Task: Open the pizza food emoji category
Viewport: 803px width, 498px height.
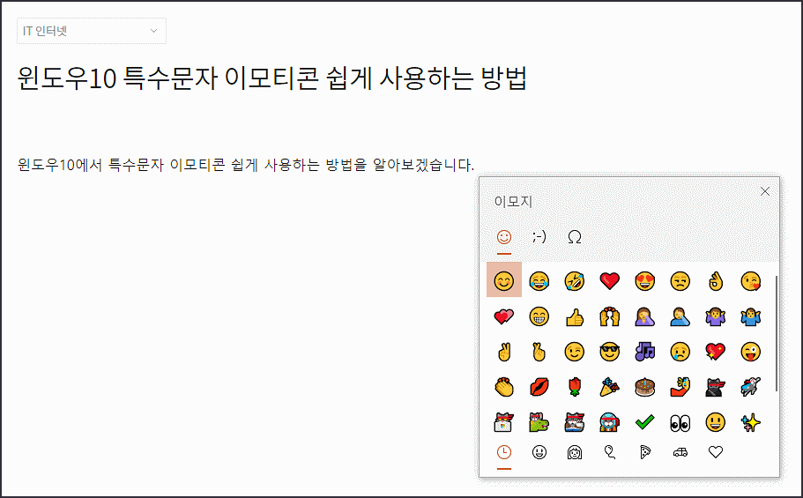Action: tap(645, 452)
